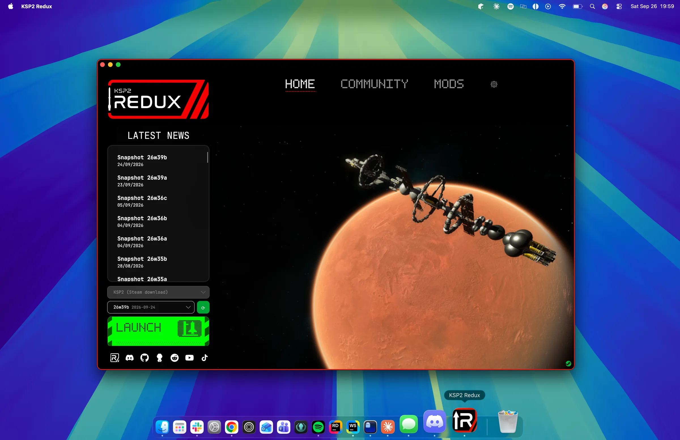Switch to the COMMUNITY tab
Image resolution: width=680 pixels, height=440 pixels.
(x=374, y=84)
